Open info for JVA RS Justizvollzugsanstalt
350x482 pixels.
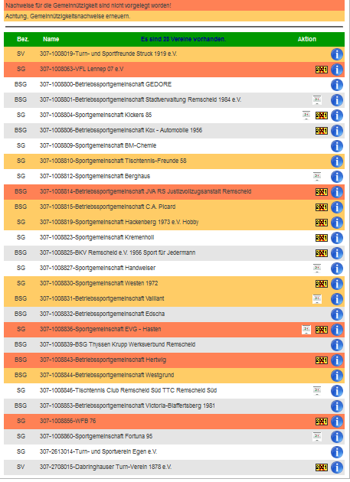point(337,192)
